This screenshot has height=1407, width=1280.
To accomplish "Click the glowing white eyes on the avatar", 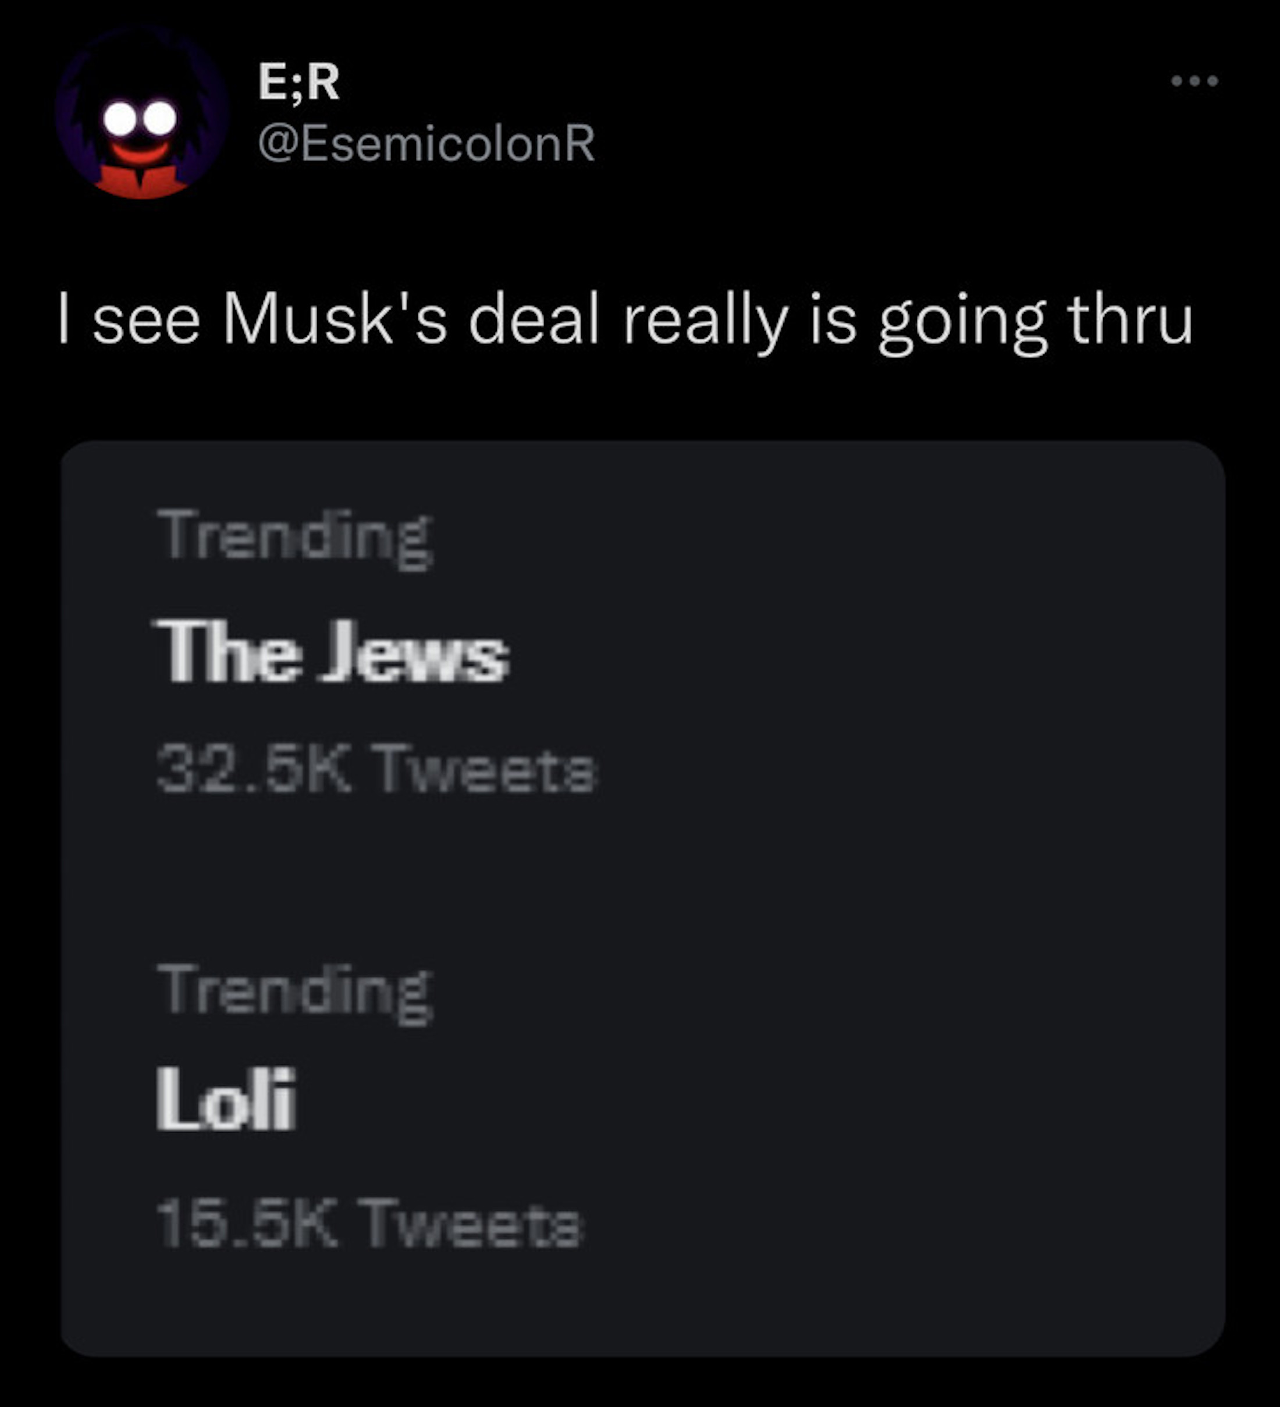I will pos(140,119).
